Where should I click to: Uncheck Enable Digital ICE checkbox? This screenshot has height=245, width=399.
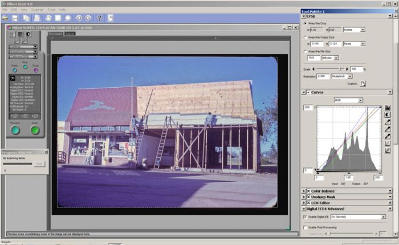(x=306, y=217)
